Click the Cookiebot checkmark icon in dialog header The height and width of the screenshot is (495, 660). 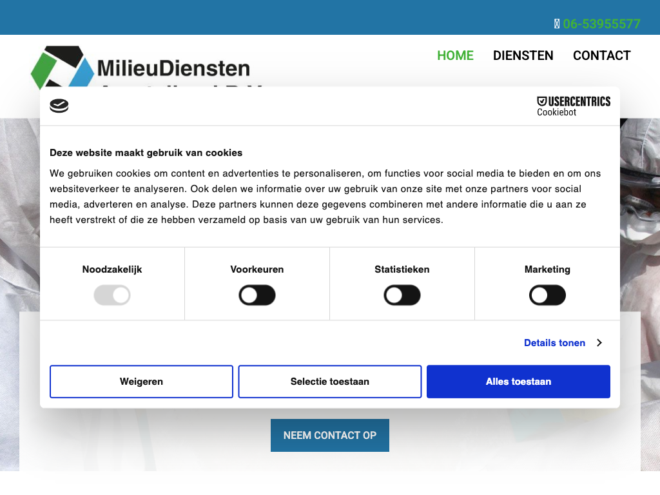point(59,106)
